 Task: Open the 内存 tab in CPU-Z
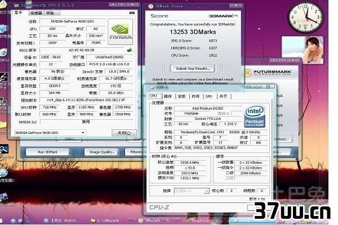coord(195,96)
